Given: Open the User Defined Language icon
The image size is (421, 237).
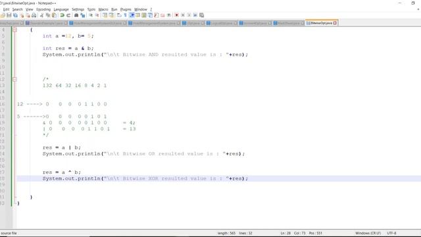Looking at the screenshot, I should [x=137, y=15].
